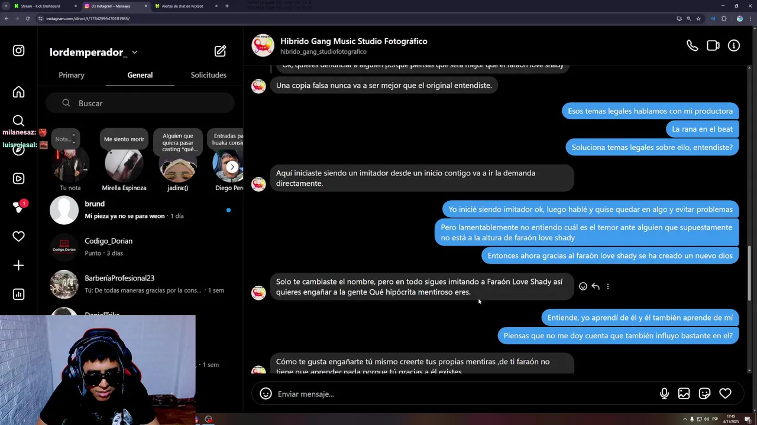The width and height of the screenshot is (757, 425).
Task: Open browser extensions puzzle icon
Action: tap(724, 18)
